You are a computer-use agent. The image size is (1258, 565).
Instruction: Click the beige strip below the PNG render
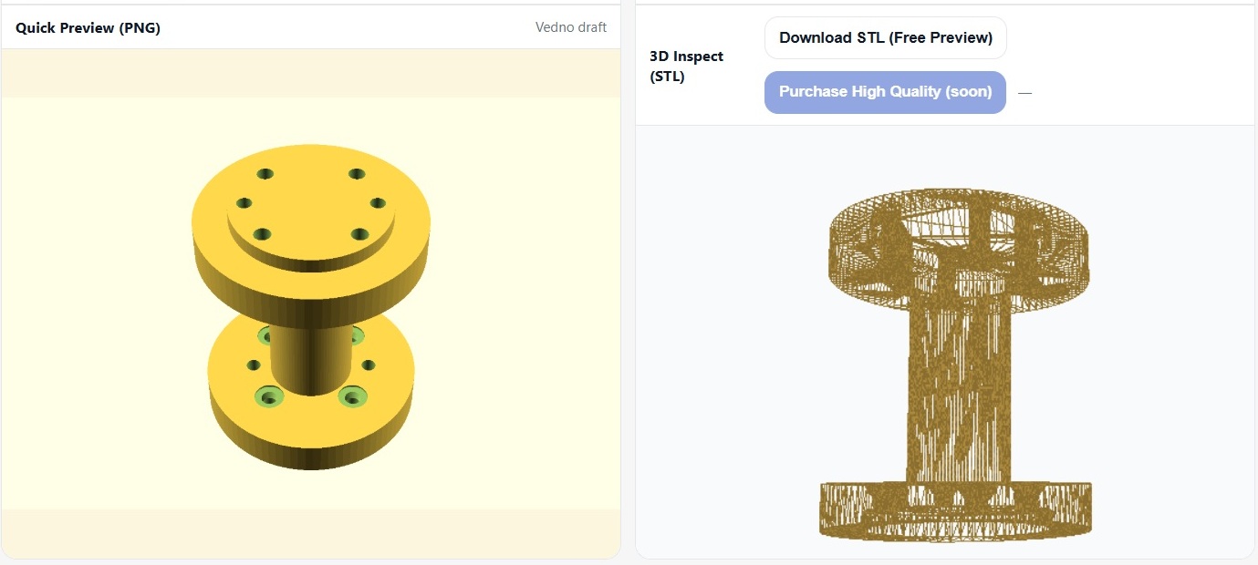point(310,533)
